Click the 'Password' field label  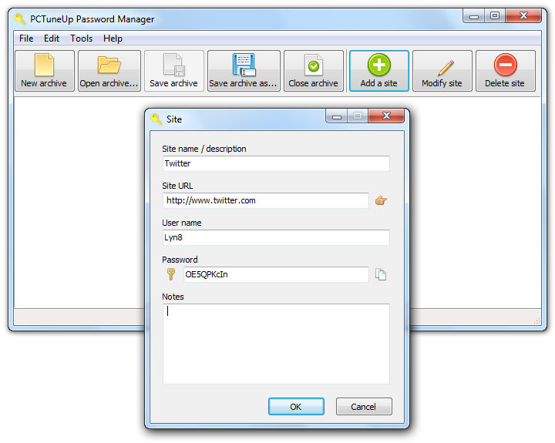[x=180, y=260]
